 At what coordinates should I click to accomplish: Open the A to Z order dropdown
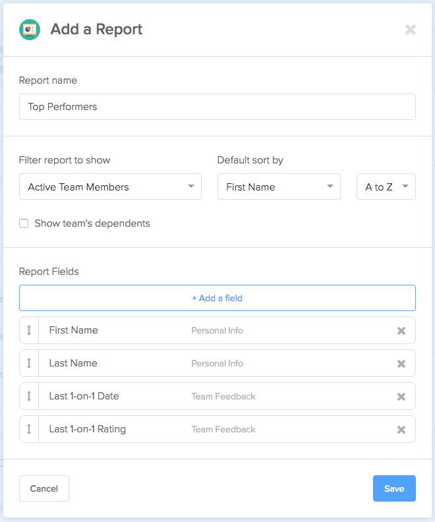click(x=386, y=187)
